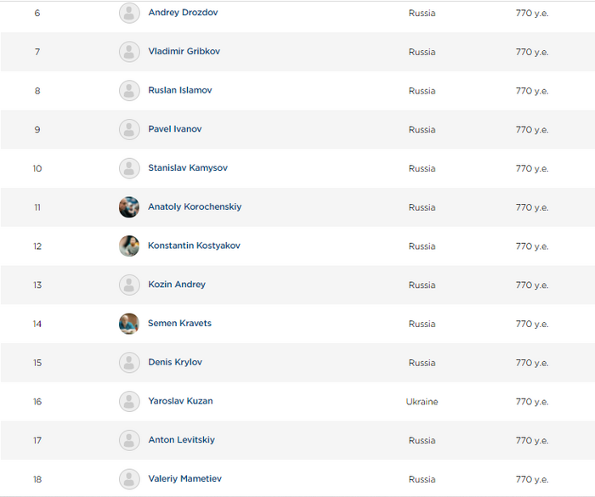Open Semen Kravets's profile photo
Viewport: 595px width, 497px height.
pos(129,324)
